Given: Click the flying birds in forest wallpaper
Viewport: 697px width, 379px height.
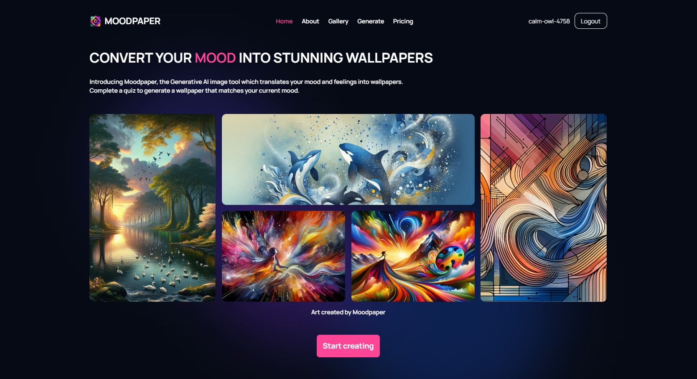Looking at the screenshot, I should click(153, 165).
